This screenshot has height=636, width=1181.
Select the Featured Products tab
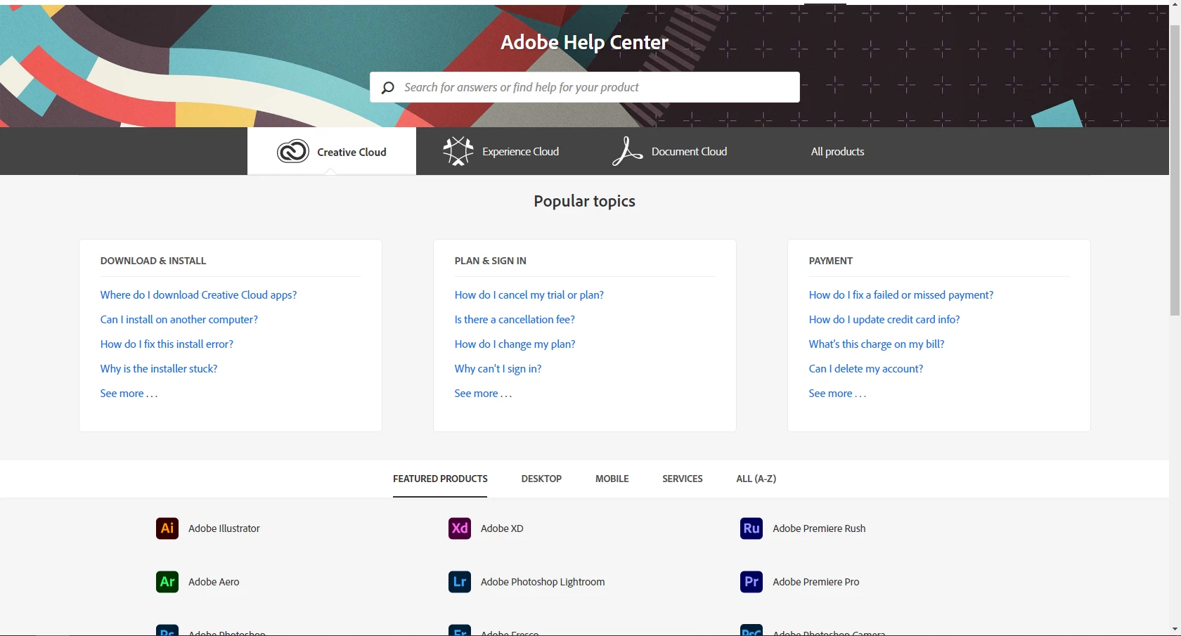[440, 479]
